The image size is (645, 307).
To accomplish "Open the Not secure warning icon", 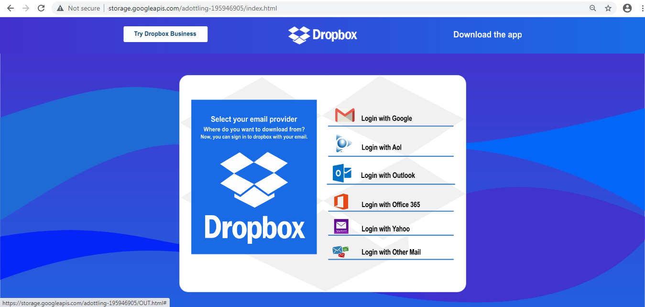I will tap(60, 8).
